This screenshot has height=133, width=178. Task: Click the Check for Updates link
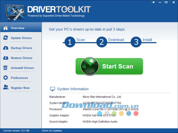(x=52, y=131)
